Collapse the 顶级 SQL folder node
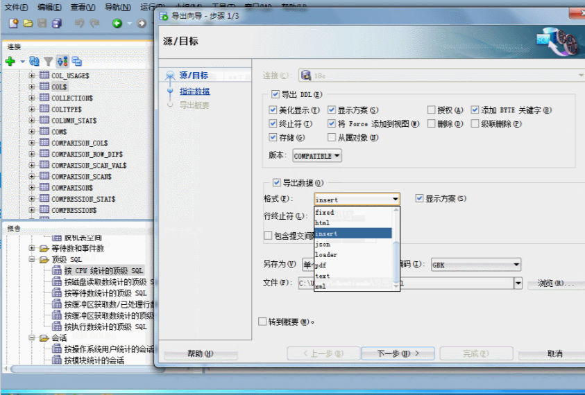Viewport: 585px width, 395px height. pyautogui.click(x=32, y=259)
